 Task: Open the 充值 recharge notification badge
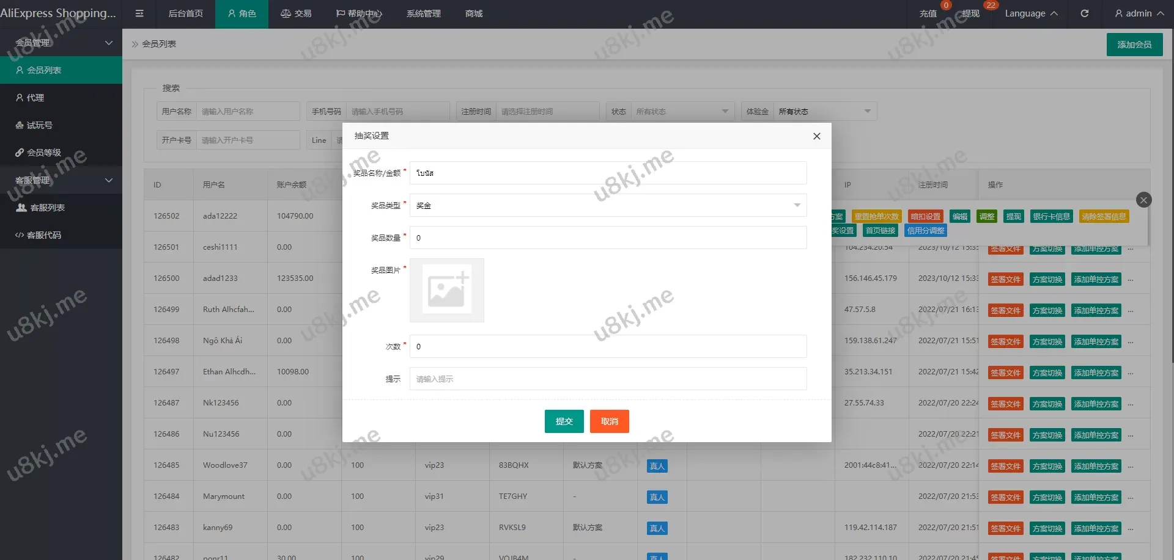pyautogui.click(x=928, y=13)
